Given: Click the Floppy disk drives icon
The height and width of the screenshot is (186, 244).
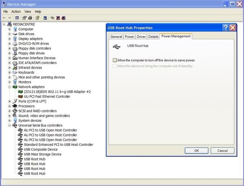Looking at the screenshot, I should point(15,53).
